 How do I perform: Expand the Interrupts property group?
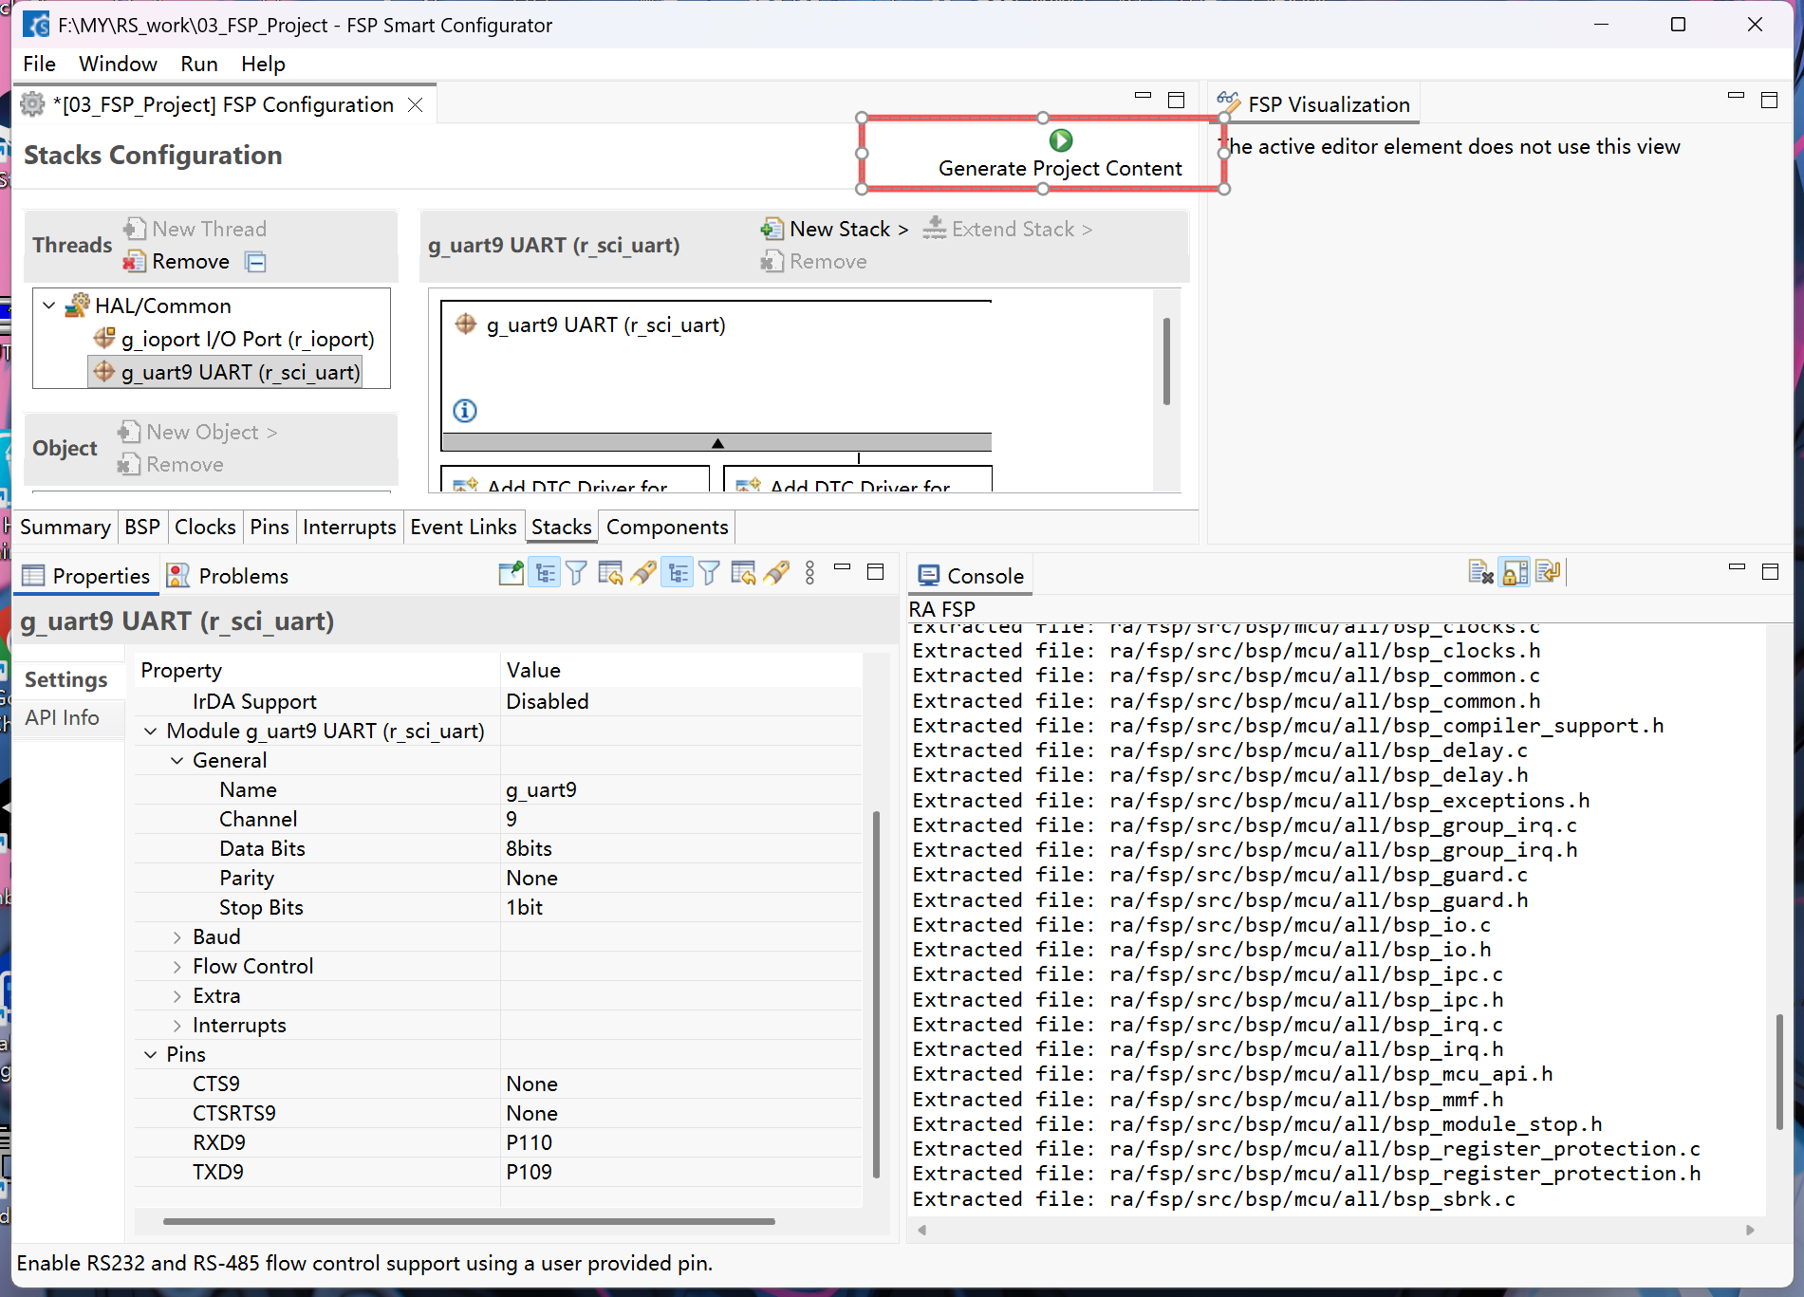coord(177,1026)
